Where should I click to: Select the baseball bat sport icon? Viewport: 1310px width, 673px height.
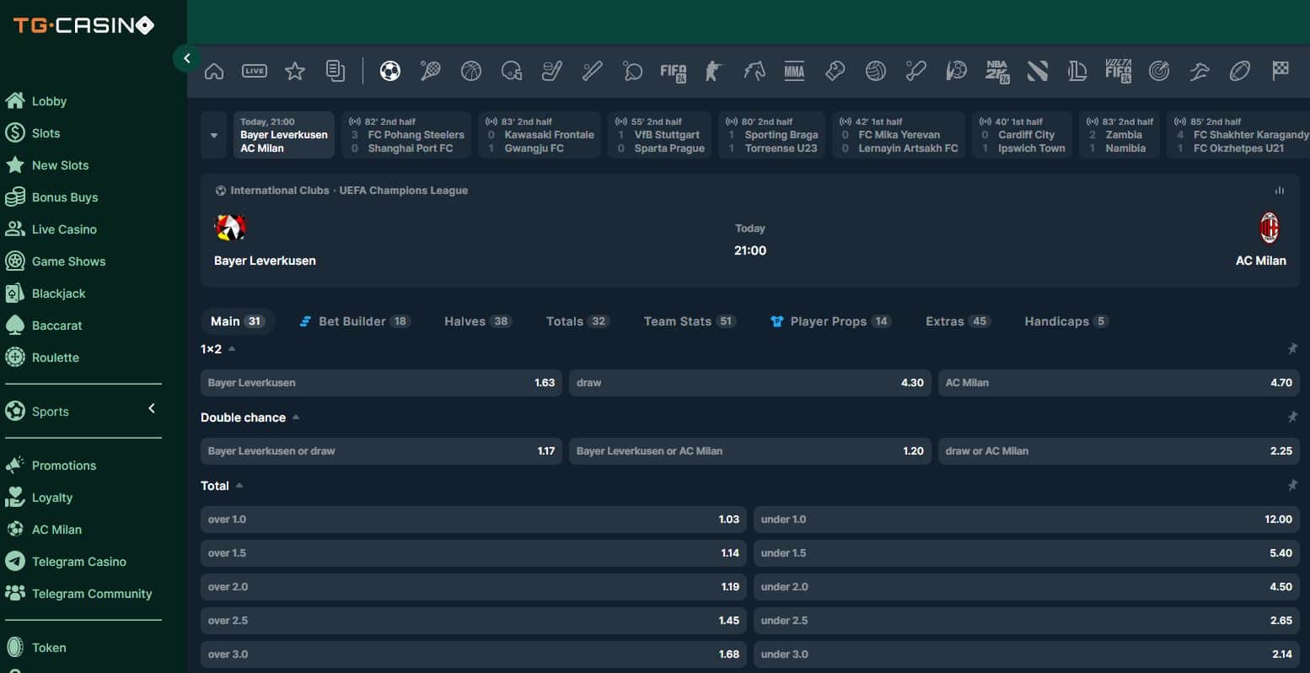point(592,72)
